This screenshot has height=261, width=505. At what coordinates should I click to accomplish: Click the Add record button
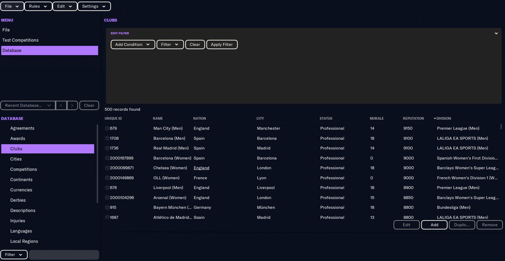point(434,225)
